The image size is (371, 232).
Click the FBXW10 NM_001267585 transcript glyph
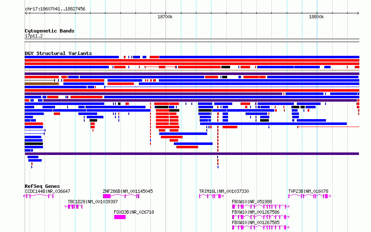(x=261, y=227)
